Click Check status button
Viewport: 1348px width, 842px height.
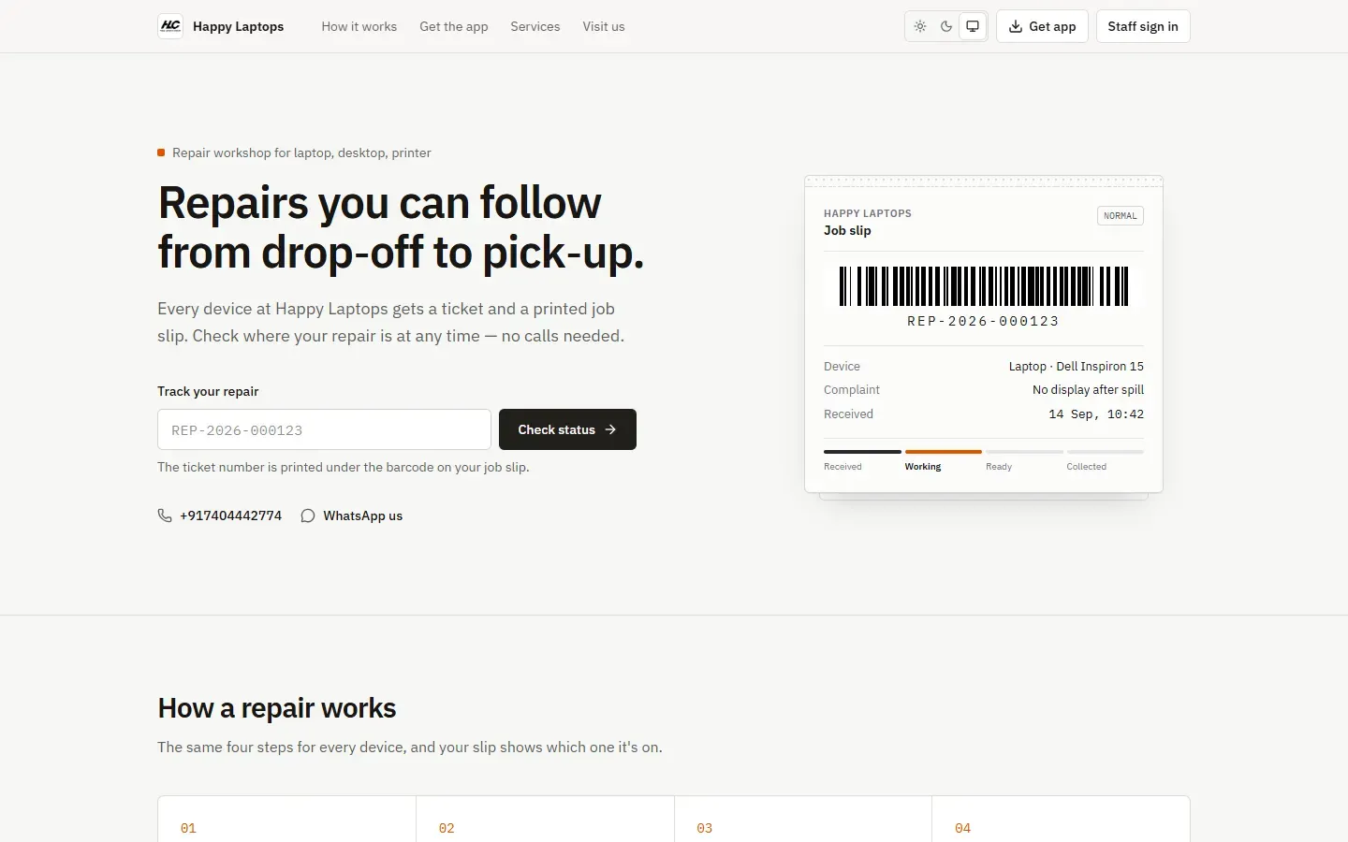(x=567, y=429)
